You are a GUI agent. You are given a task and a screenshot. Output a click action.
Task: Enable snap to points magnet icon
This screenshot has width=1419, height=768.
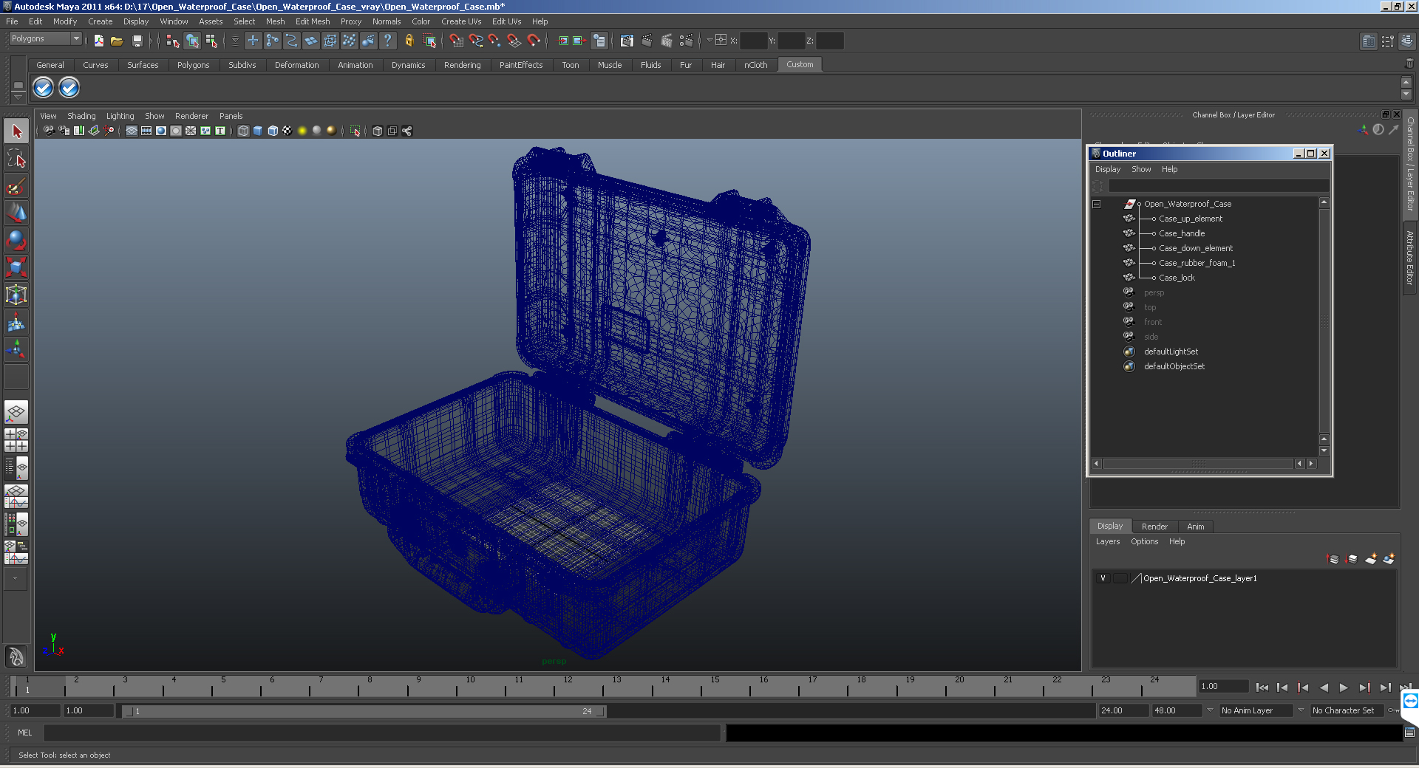(495, 41)
